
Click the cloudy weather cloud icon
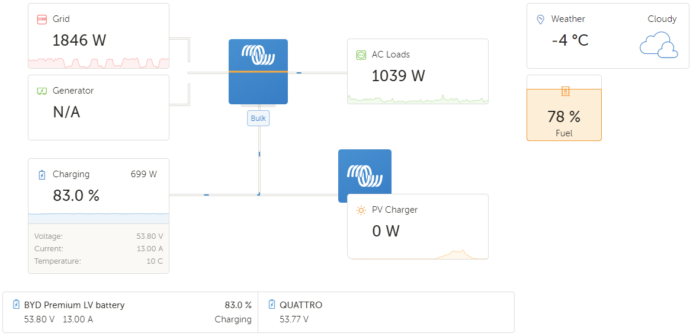[x=659, y=44]
